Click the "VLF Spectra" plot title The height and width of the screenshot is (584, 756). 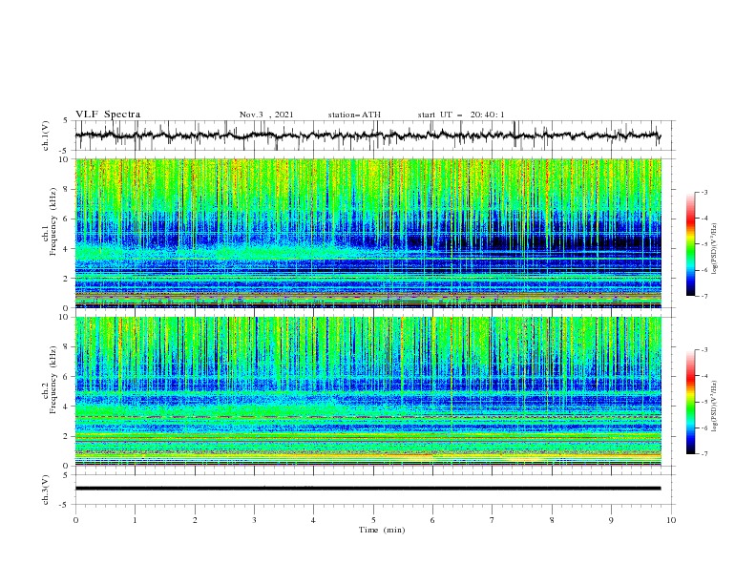(x=108, y=115)
